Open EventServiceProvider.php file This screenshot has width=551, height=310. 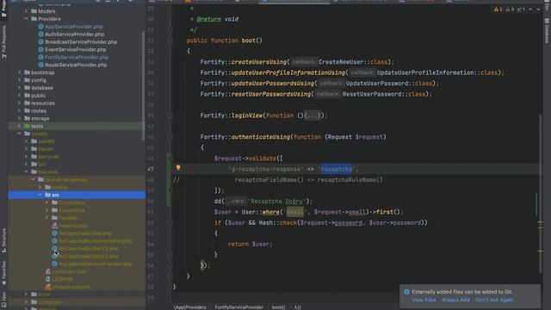pos(76,50)
